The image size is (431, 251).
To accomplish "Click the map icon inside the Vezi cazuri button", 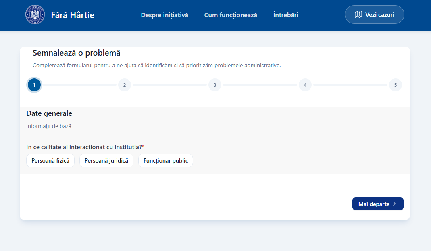I will pyautogui.click(x=359, y=14).
